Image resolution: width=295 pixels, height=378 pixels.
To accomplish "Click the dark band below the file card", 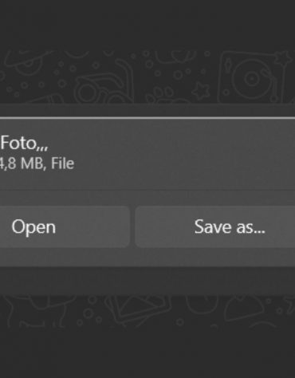I will (147, 281).
